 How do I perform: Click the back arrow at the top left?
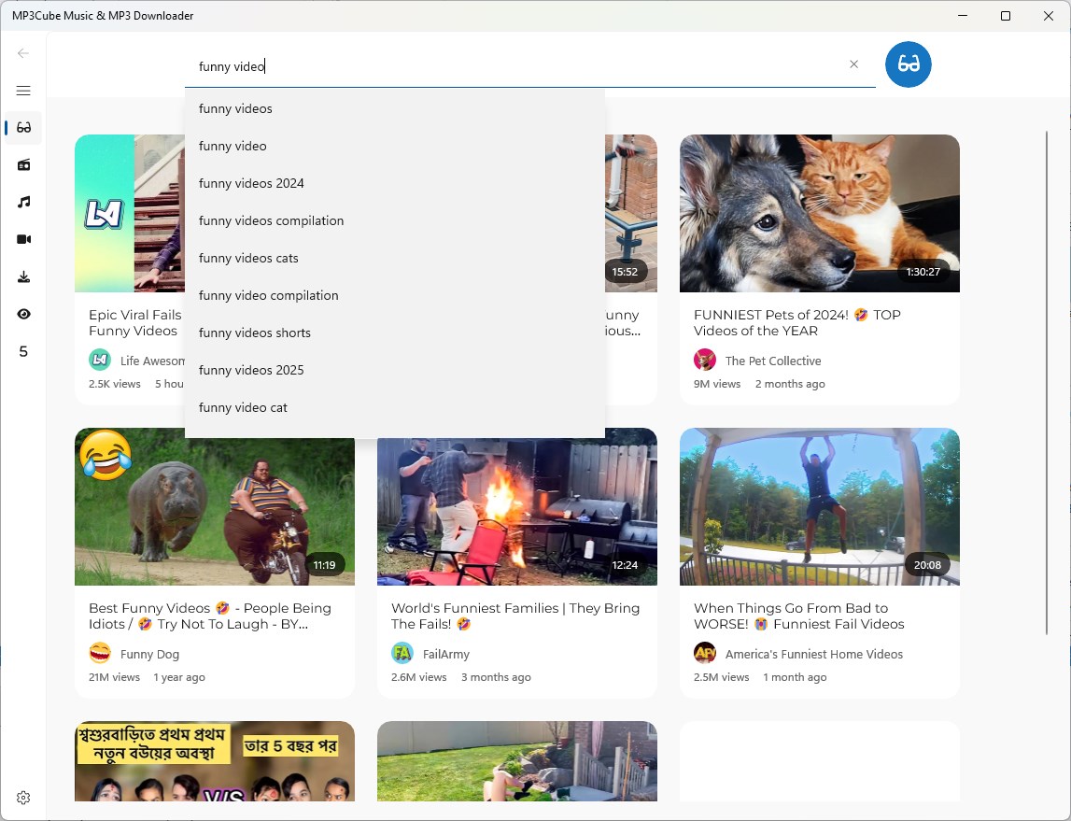[x=23, y=53]
